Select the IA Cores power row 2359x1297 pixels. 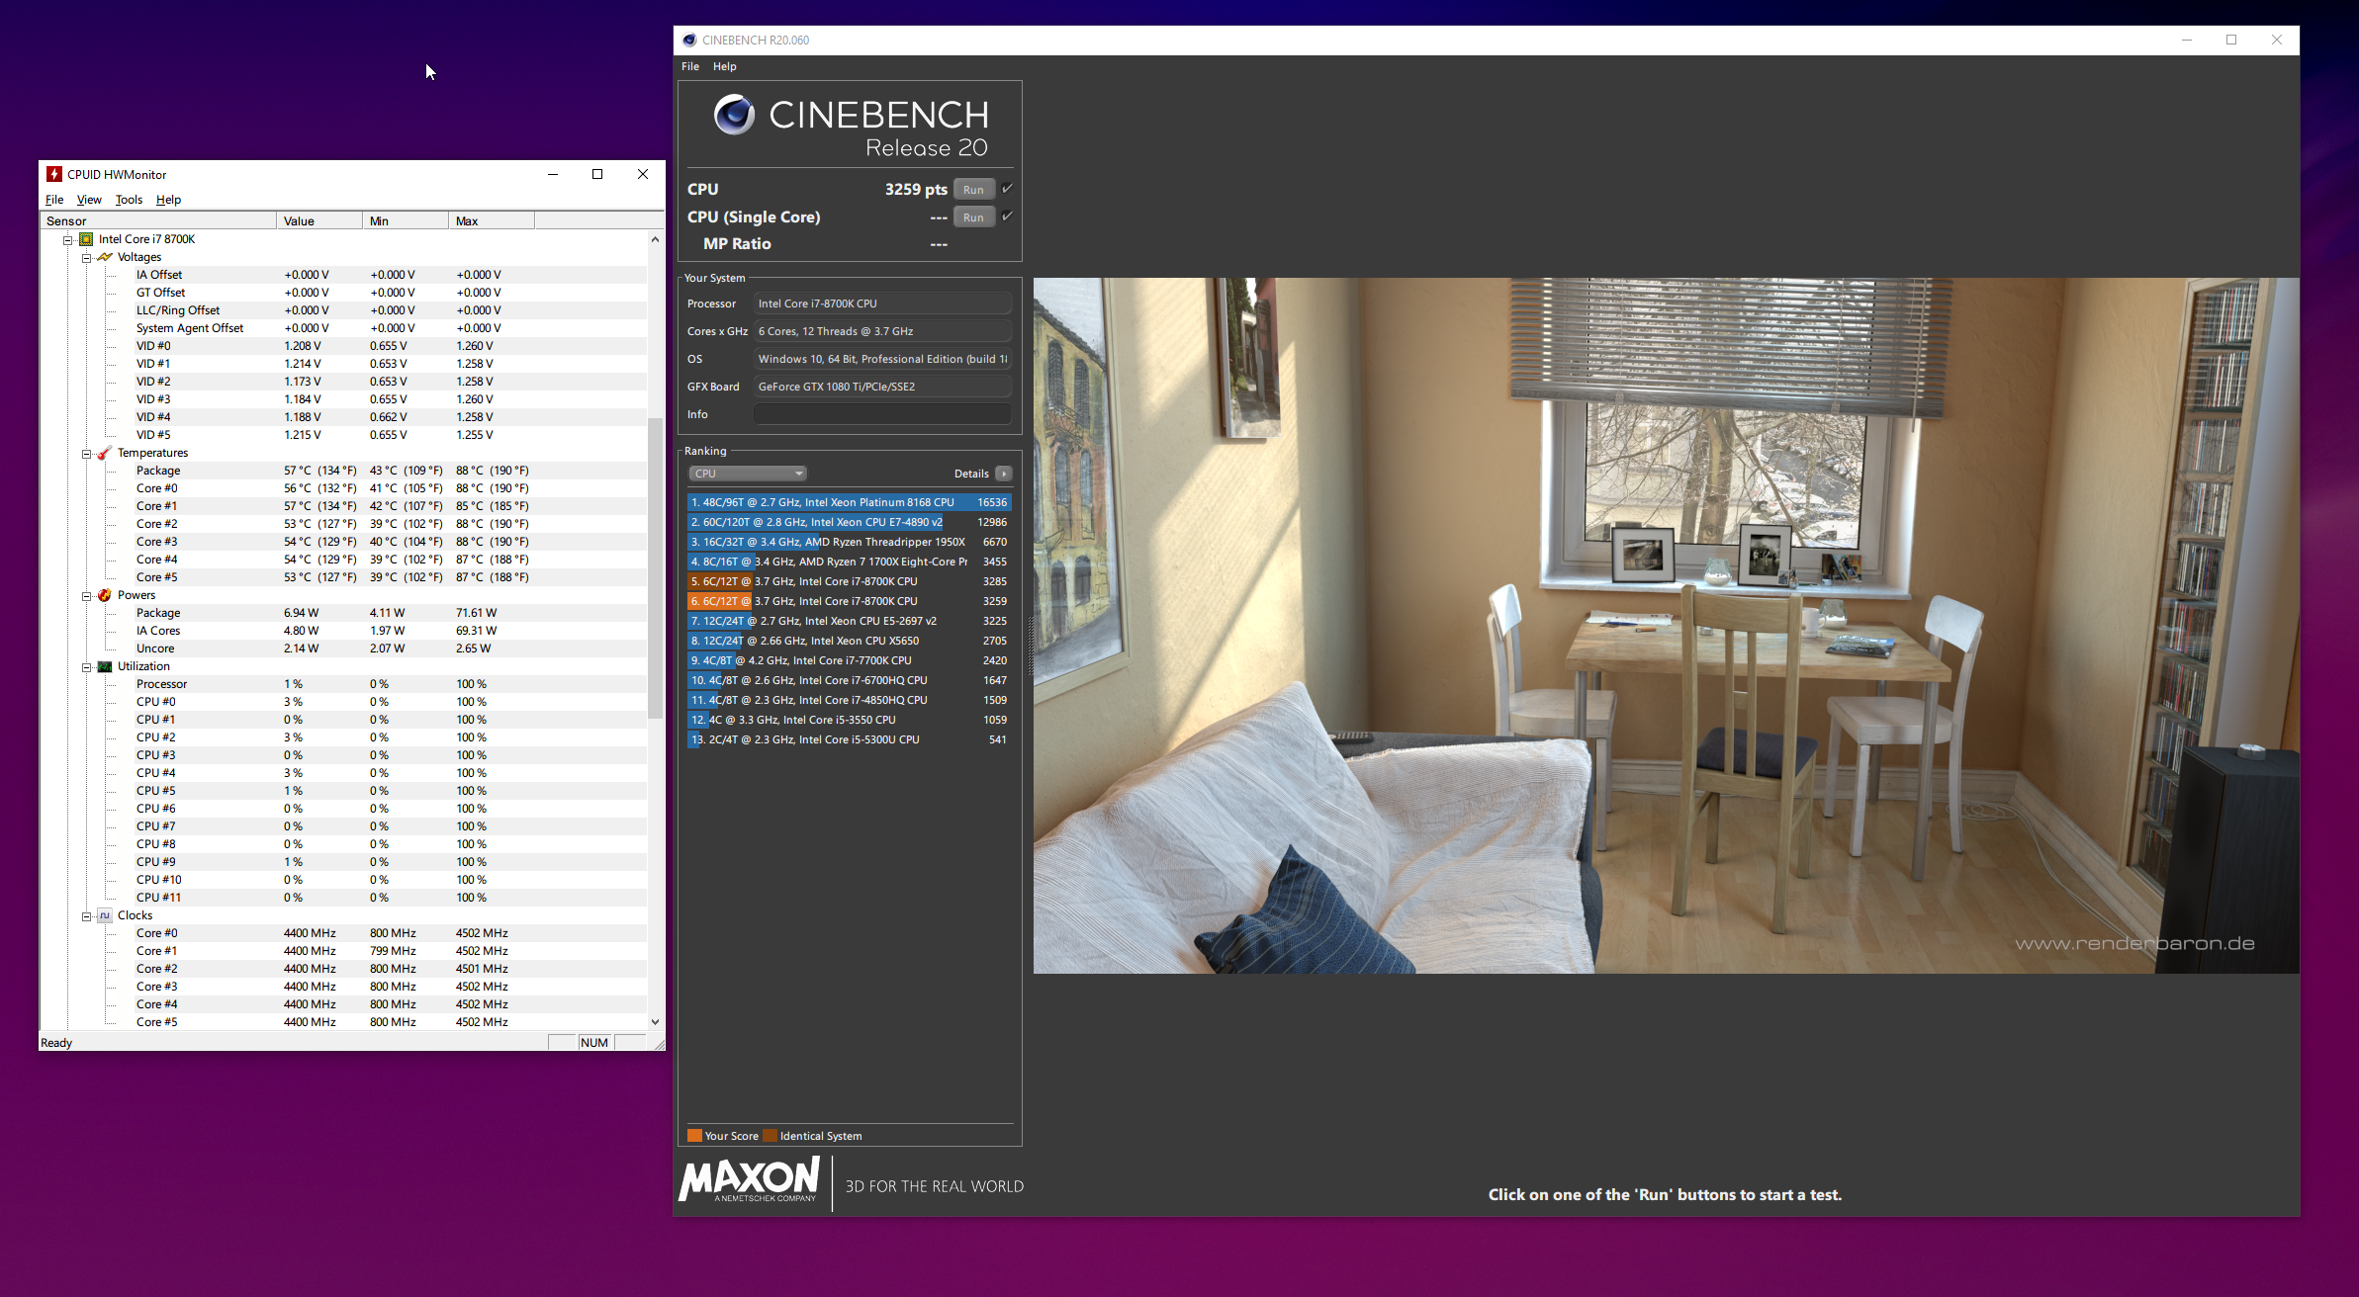pyautogui.click(x=391, y=631)
